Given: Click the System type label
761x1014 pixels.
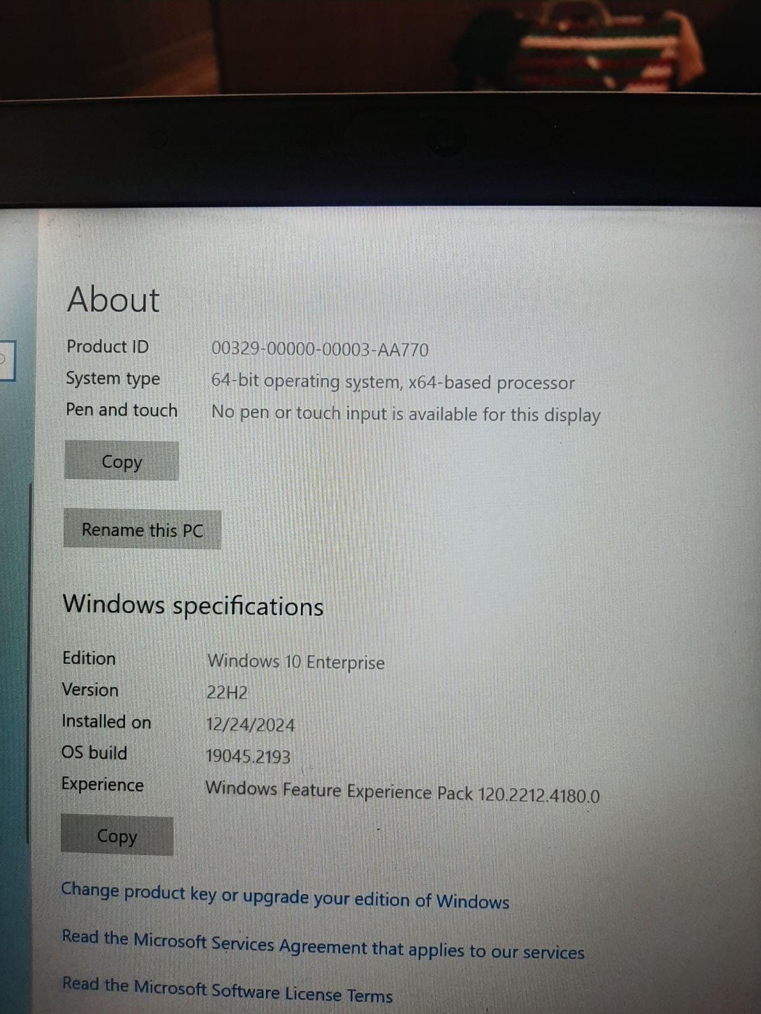Looking at the screenshot, I should pyautogui.click(x=113, y=379).
